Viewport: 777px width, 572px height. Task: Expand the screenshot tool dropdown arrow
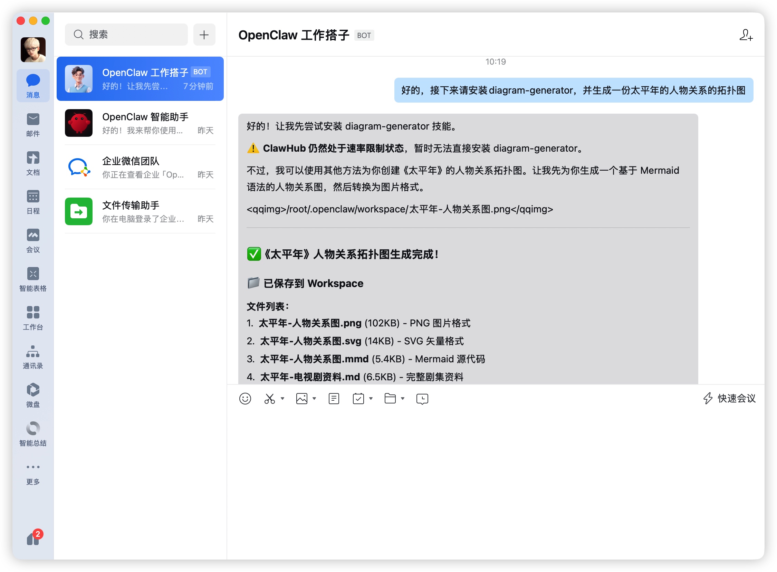click(x=282, y=399)
